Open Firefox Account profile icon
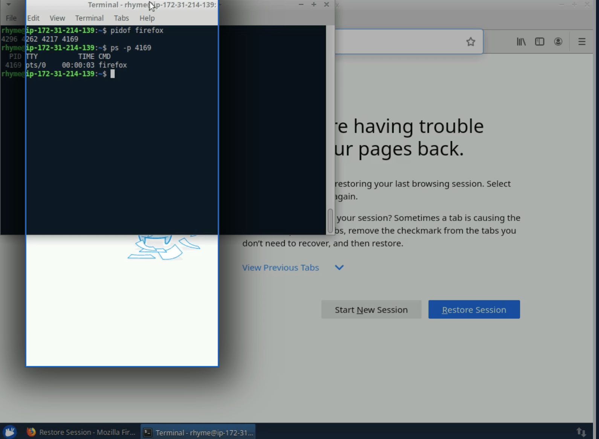599x439 pixels. point(558,42)
